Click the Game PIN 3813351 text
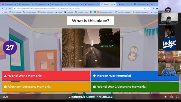The height and width of the screenshot is (102, 181). (x=100, y=97)
